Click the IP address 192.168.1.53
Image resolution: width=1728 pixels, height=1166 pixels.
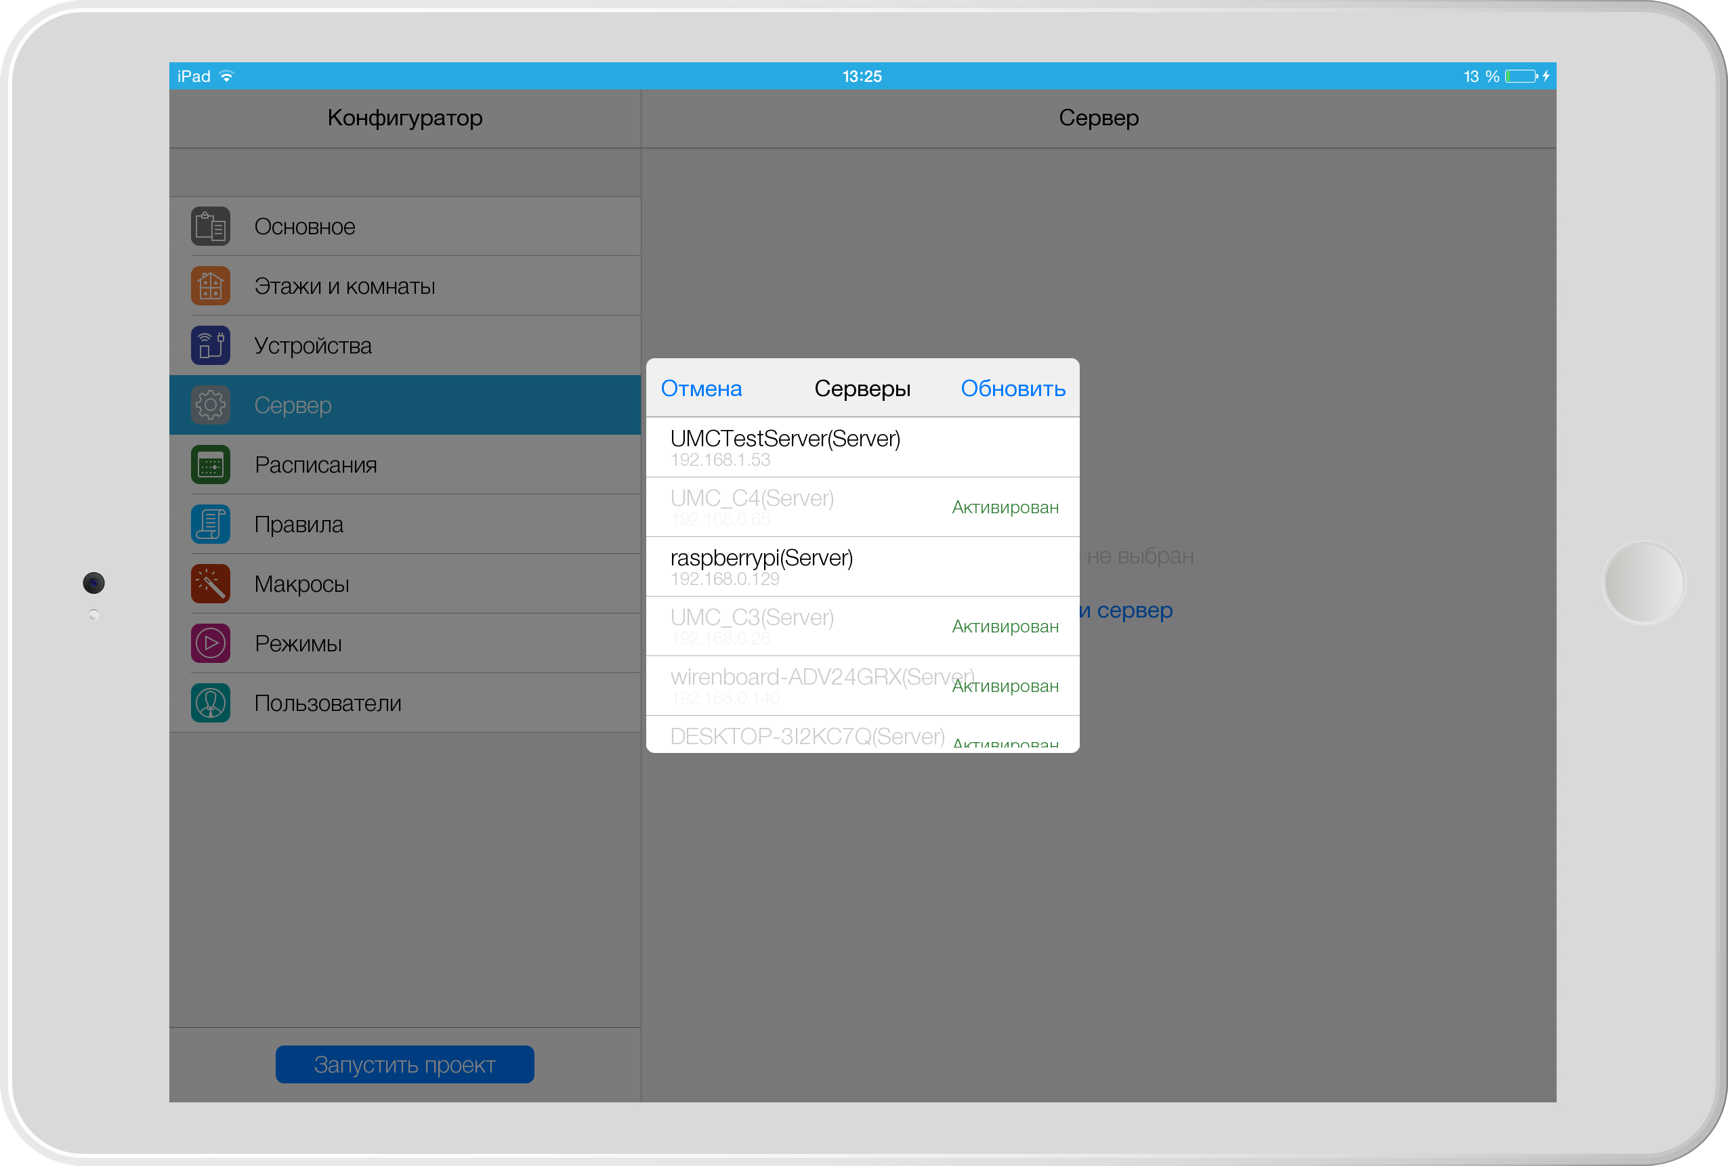(x=720, y=460)
